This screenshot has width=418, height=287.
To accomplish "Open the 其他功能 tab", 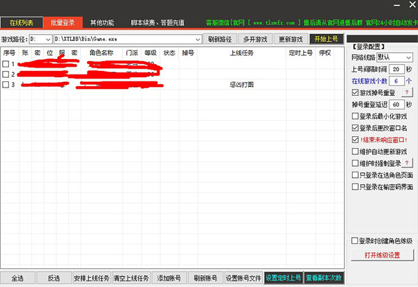I will point(102,23).
